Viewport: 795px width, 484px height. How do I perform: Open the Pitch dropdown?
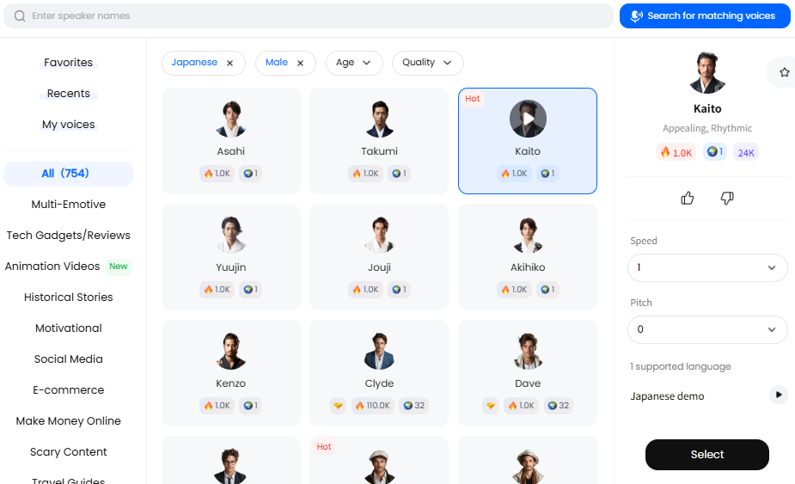pyautogui.click(x=707, y=330)
